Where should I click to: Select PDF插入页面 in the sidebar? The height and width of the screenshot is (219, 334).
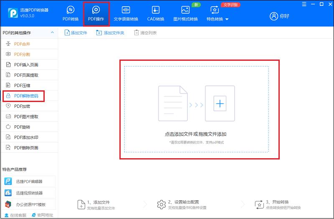click(x=29, y=65)
